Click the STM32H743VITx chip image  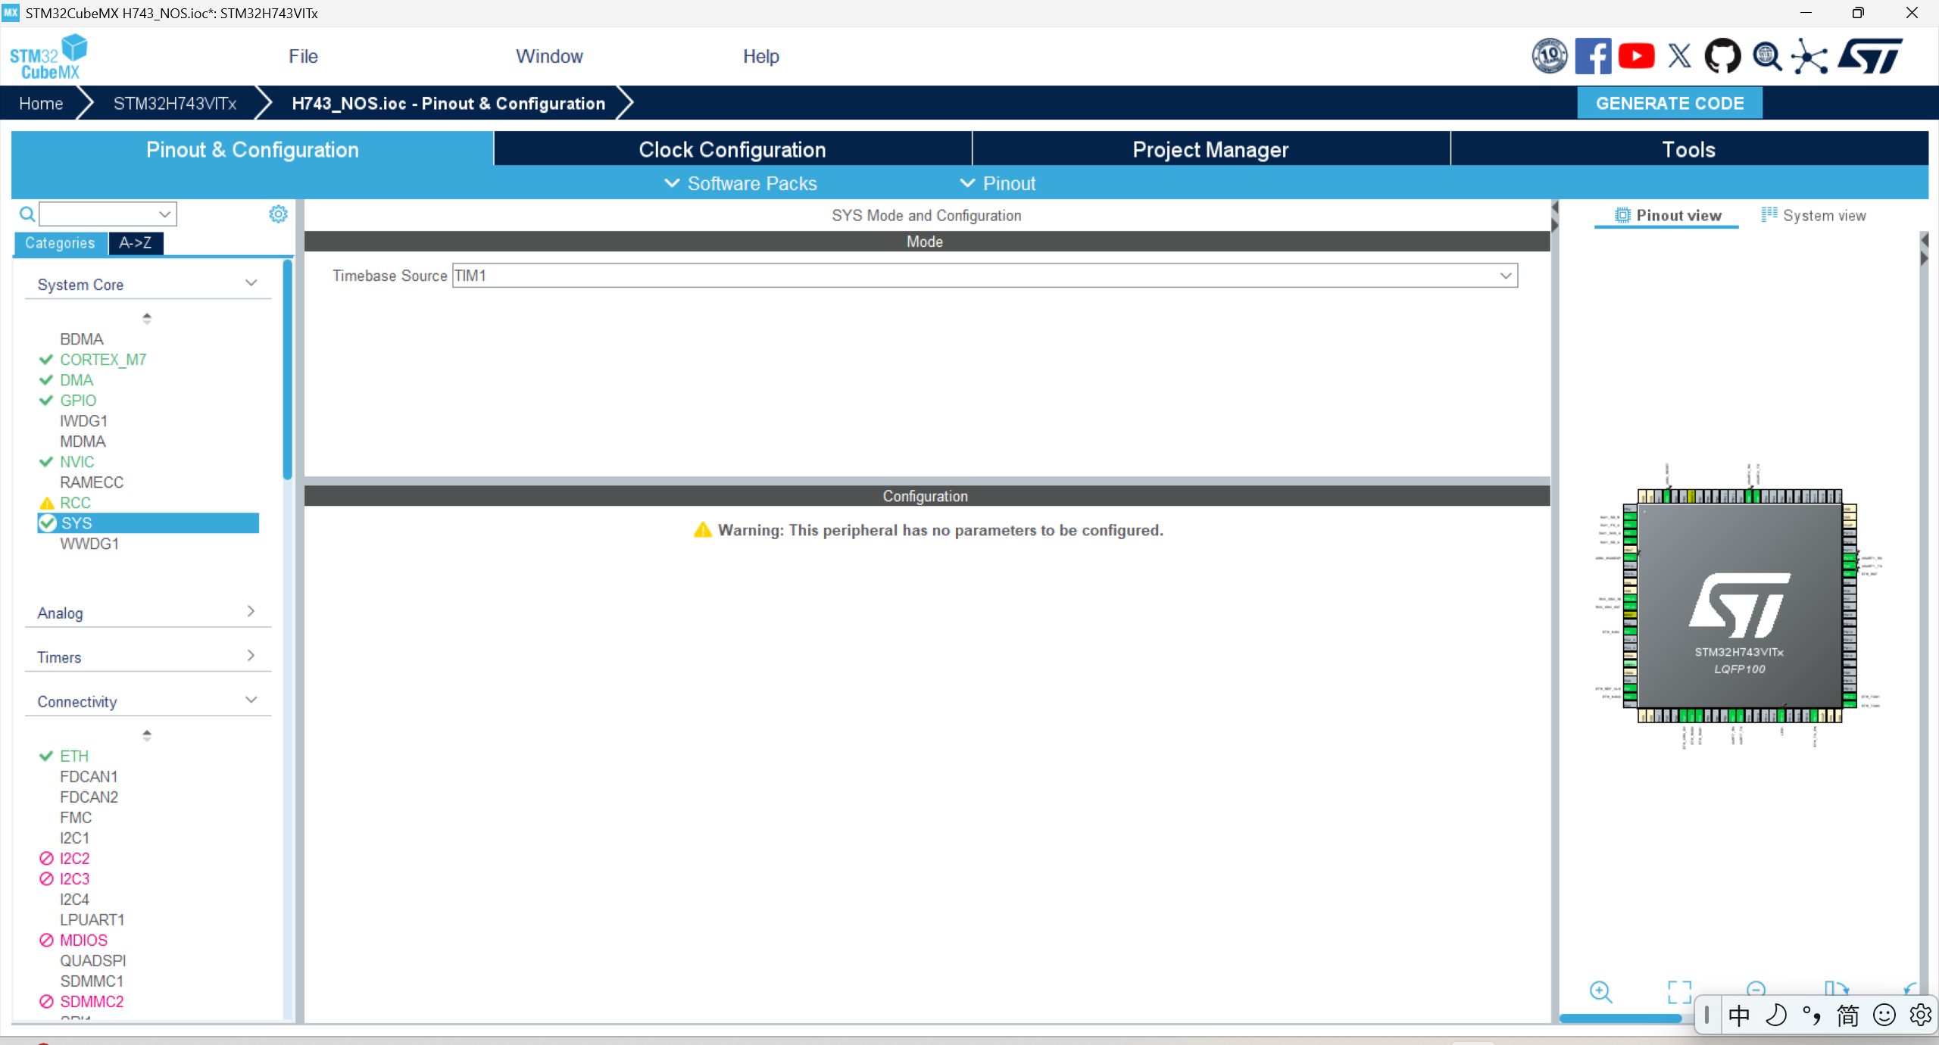(1740, 606)
